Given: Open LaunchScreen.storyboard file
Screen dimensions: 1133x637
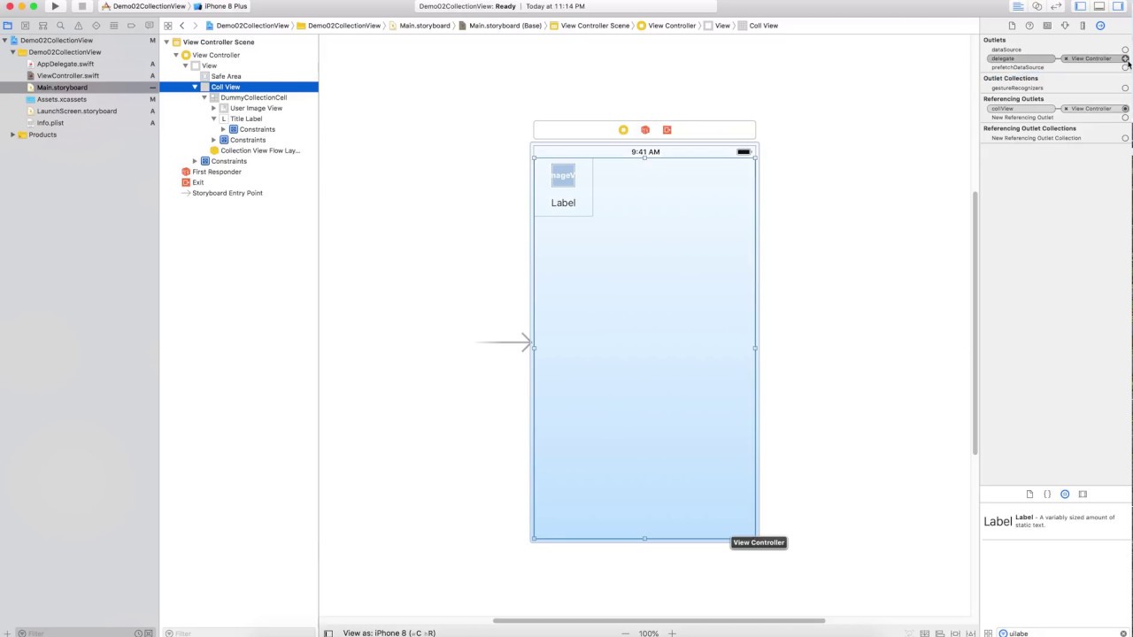Looking at the screenshot, I should tap(77, 111).
